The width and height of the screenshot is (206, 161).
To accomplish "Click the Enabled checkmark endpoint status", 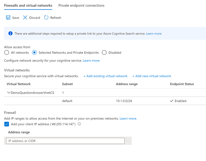I will coord(172,101).
